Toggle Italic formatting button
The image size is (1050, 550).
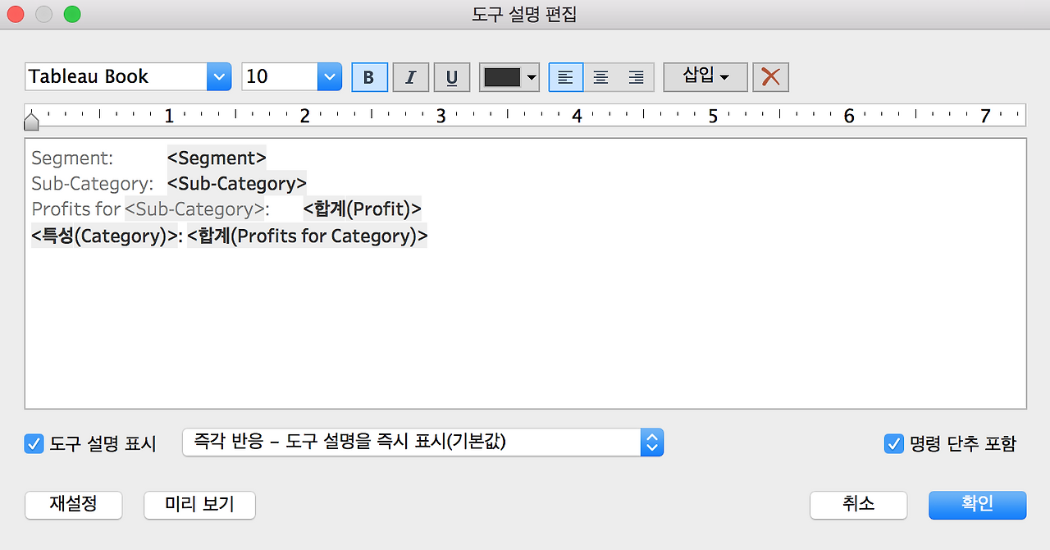410,77
